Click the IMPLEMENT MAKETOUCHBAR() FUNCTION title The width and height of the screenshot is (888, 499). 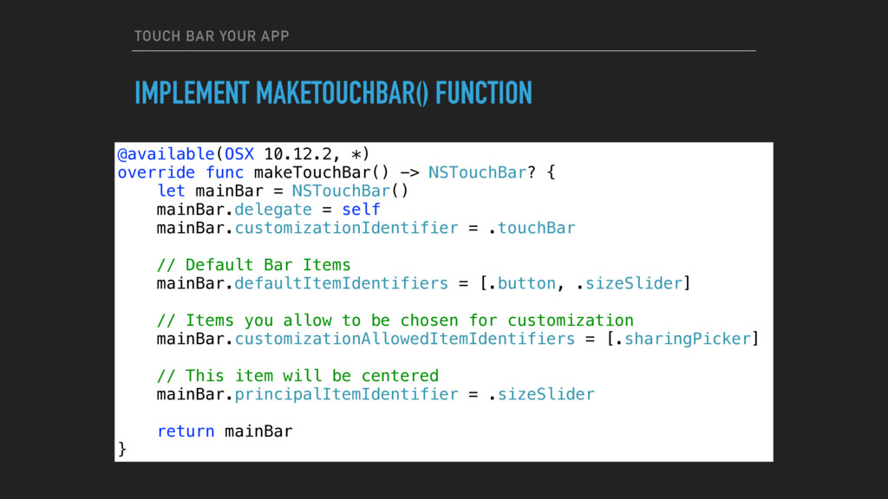pos(333,94)
